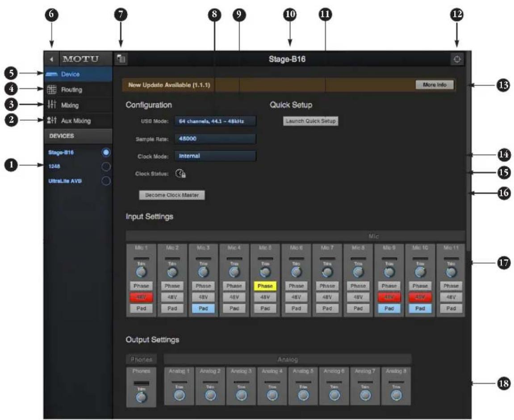Click UltraLite AVB in devices list

tap(65, 181)
